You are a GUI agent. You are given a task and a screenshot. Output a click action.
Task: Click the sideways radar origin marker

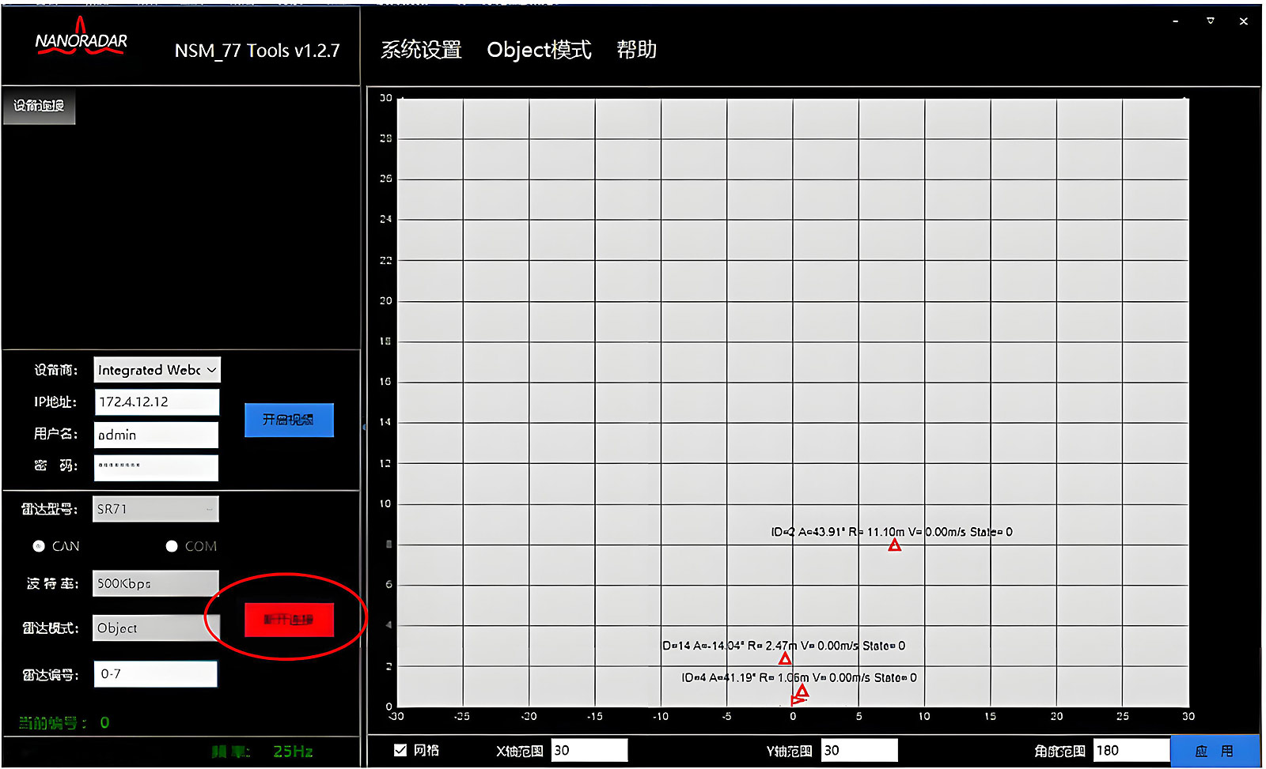[x=798, y=700]
